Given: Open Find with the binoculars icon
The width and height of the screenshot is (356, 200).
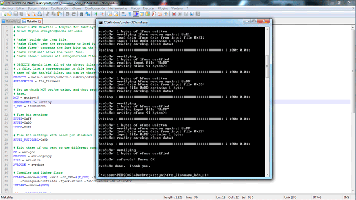Looking at the screenshot, I should pyautogui.click(x=81, y=14).
